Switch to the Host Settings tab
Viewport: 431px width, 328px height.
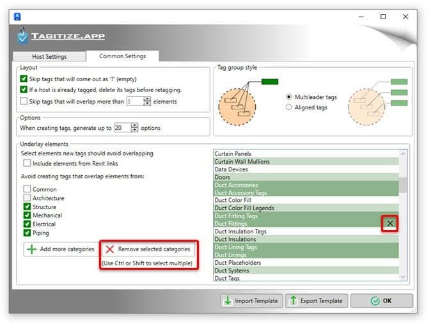coord(49,56)
